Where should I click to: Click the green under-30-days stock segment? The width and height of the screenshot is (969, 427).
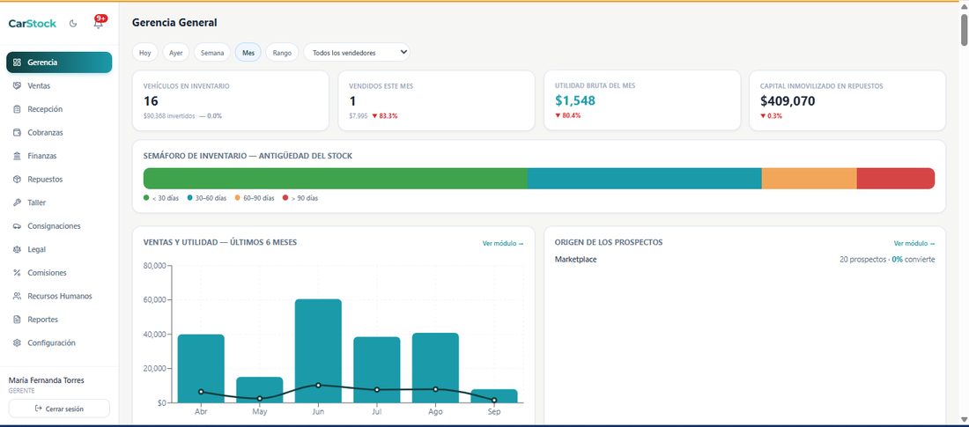(336, 179)
